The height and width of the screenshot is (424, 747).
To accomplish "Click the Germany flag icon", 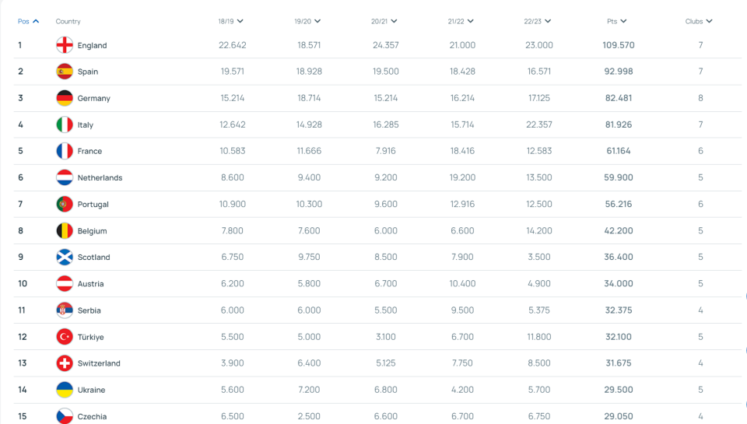I will tap(65, 98).
